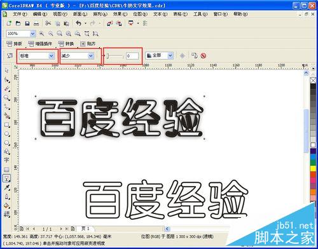The width and height of the screenshot is (318, 249).
Task: Pick the yellow palette swatch
Action: tap(313, 168)
